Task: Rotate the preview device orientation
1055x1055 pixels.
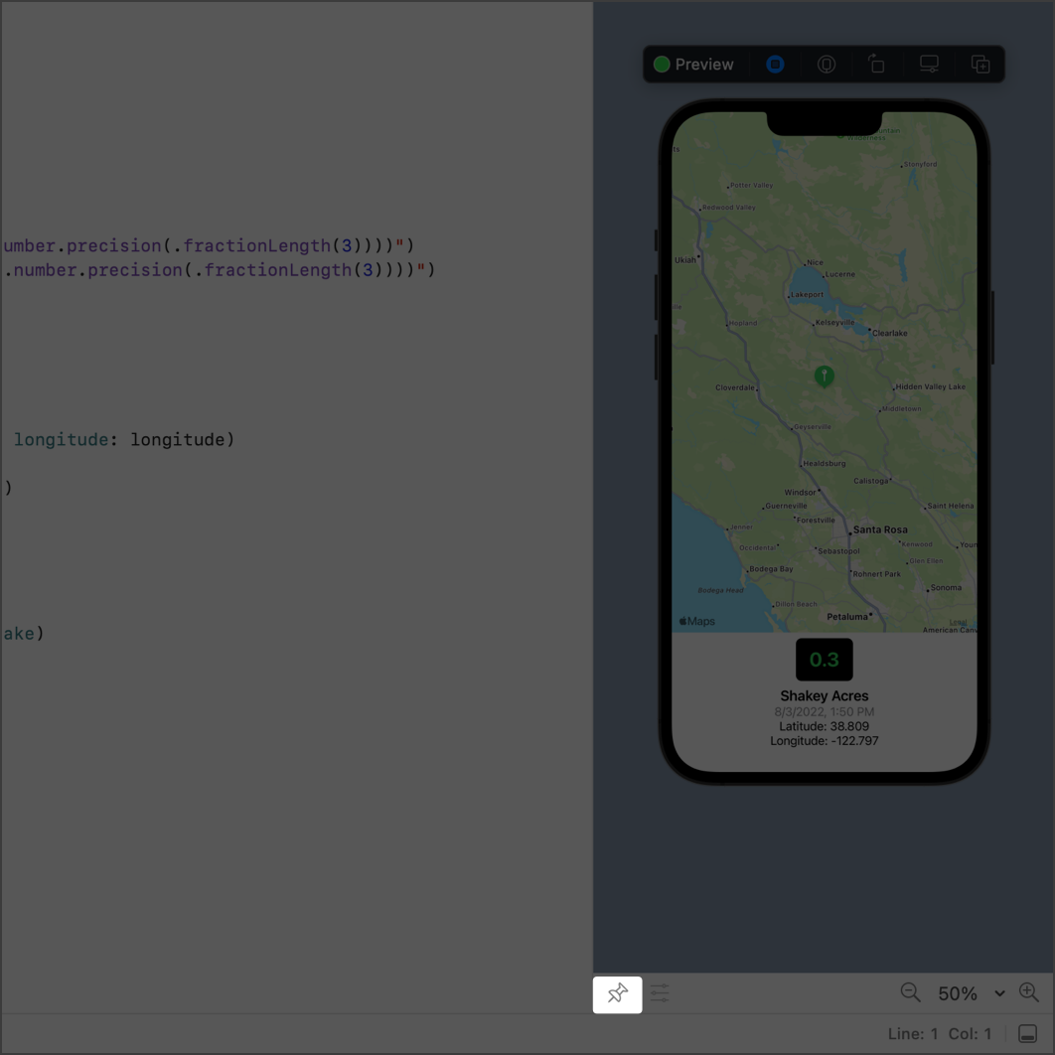Action: pyautogui.click(x=878, y=64)
